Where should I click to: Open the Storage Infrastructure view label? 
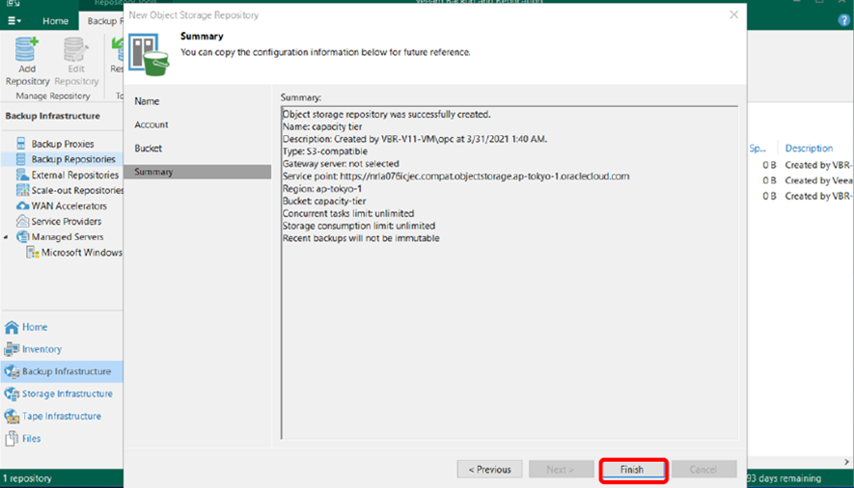point(67,393)
